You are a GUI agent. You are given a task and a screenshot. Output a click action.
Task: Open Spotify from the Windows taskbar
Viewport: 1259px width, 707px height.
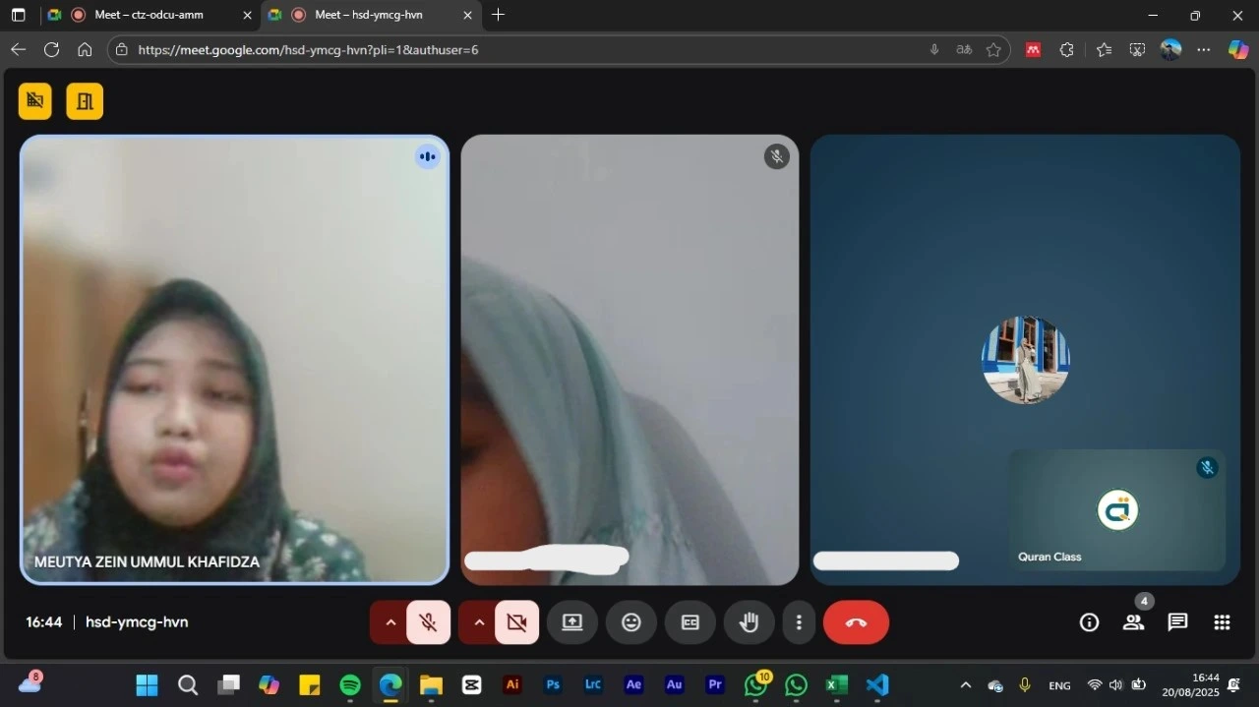(350, 685)
